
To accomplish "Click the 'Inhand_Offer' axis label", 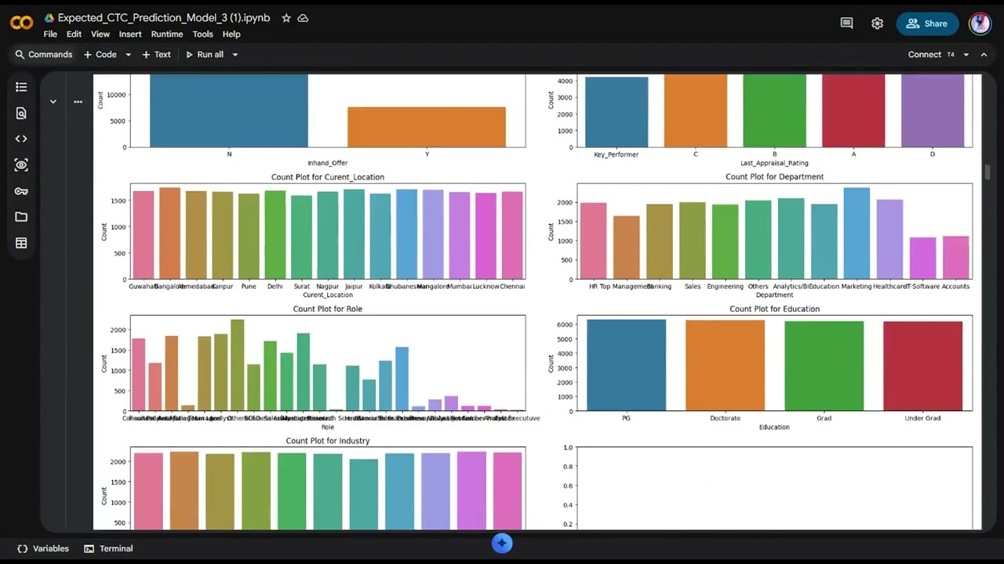I will coord(328,163).
